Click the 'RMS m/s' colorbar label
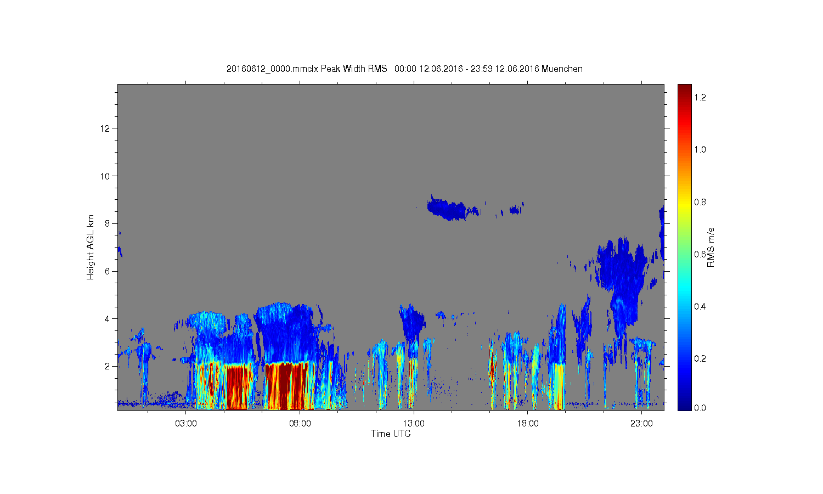This screenshot has height=494, width=823. tap(711, 247)
